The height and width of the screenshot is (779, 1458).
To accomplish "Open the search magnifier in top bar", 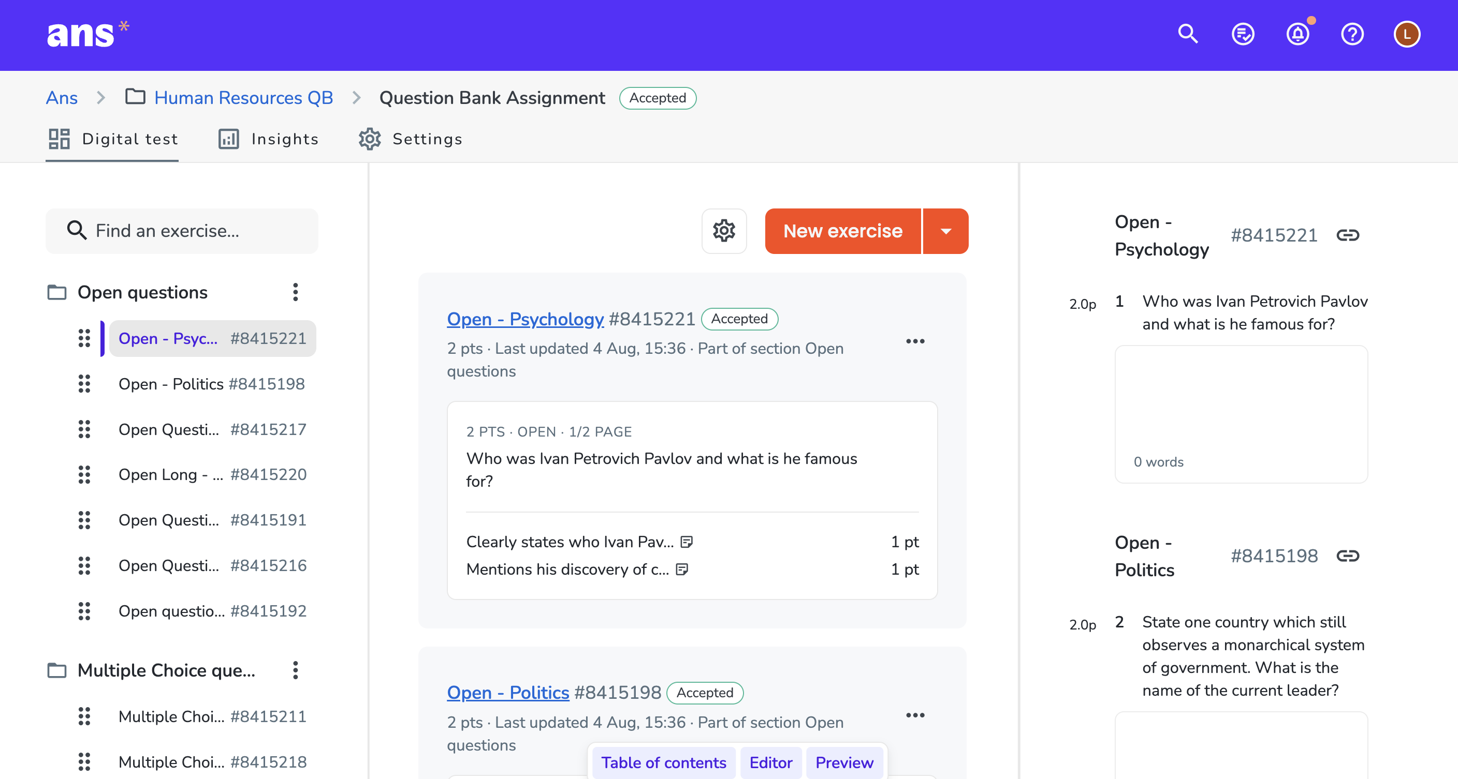I will [x=1187, y=35].
